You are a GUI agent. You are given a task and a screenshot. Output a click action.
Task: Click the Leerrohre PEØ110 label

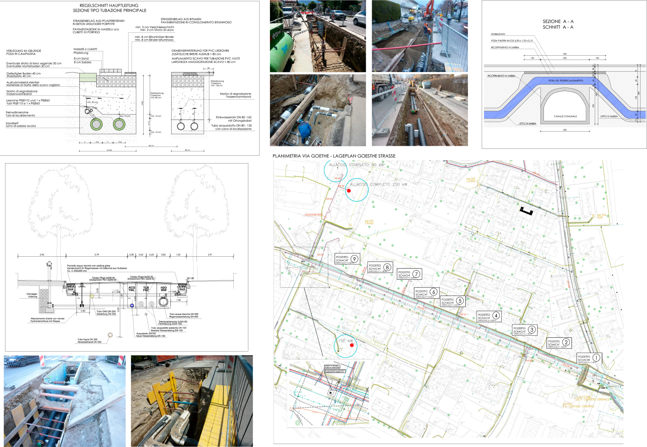click(x=28, y=102)
